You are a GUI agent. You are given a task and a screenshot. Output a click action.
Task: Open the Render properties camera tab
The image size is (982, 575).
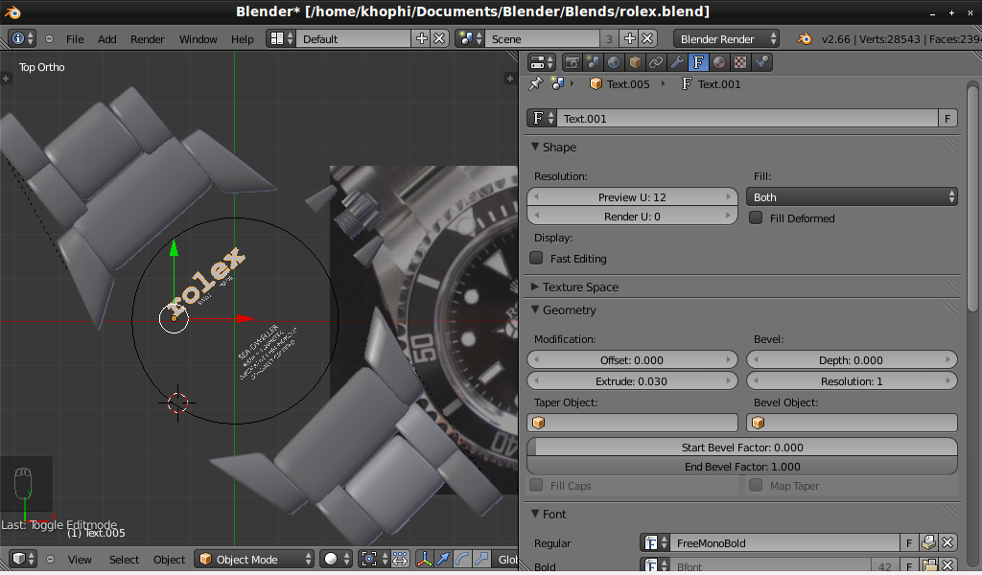573,62
